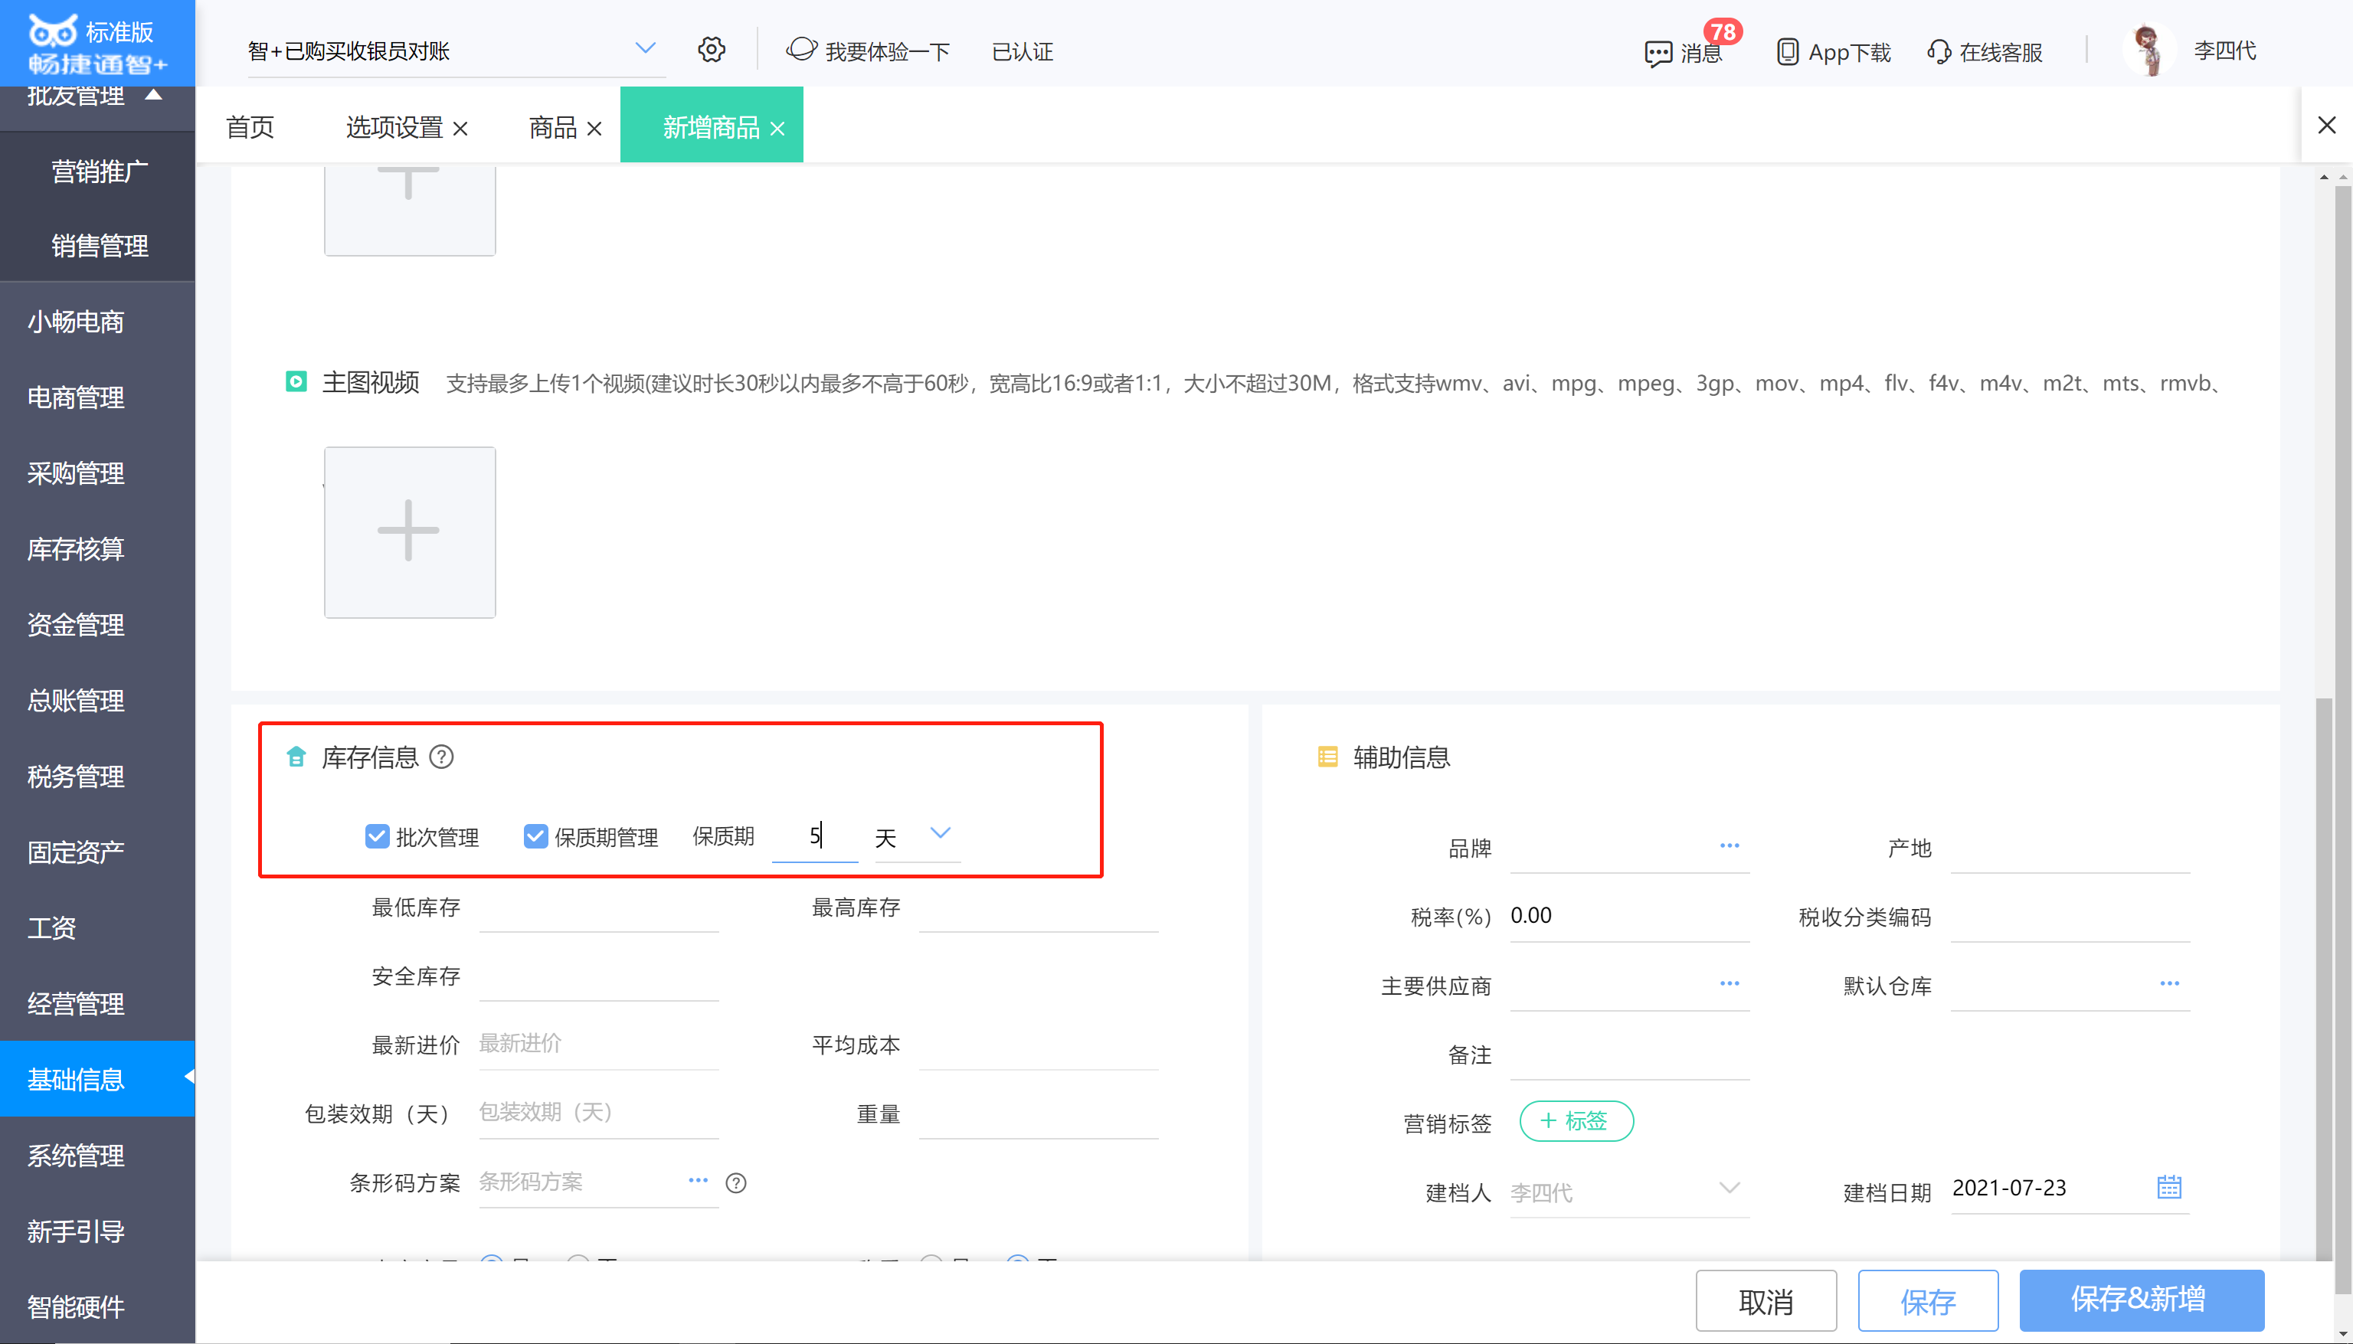
Task: Click the 保存&新增 button
Action: coord(2140,1300)
